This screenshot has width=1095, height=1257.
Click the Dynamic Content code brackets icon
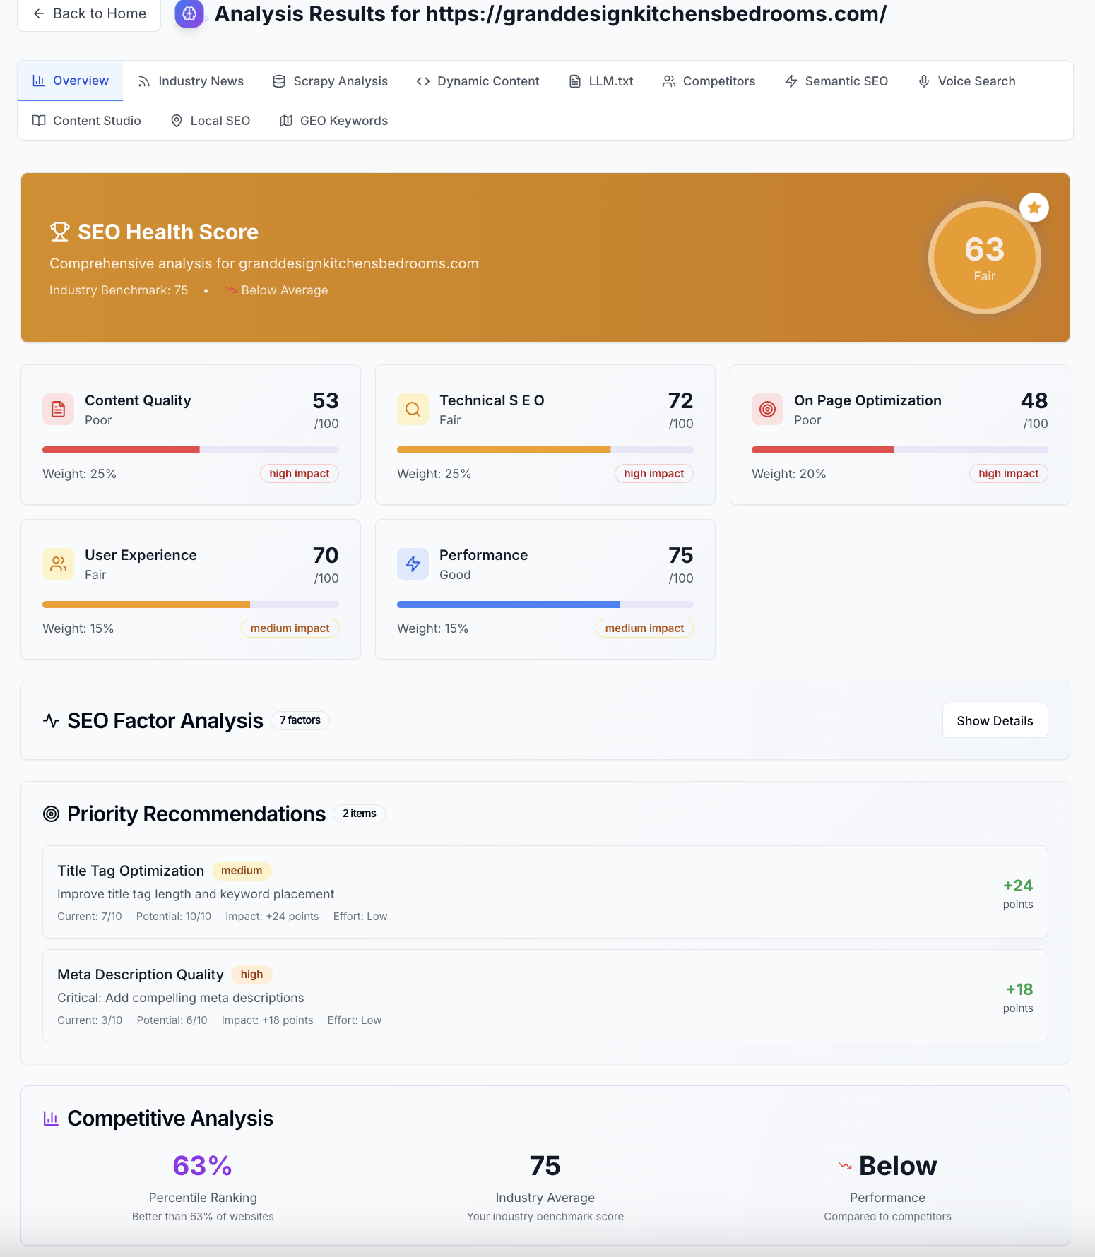coord(423,81)
